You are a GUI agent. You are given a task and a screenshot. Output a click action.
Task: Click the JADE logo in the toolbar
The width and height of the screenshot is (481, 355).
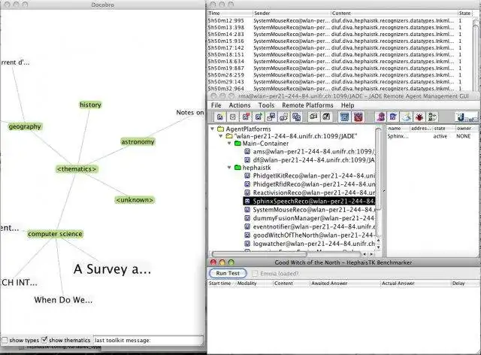tap(466, 117)
